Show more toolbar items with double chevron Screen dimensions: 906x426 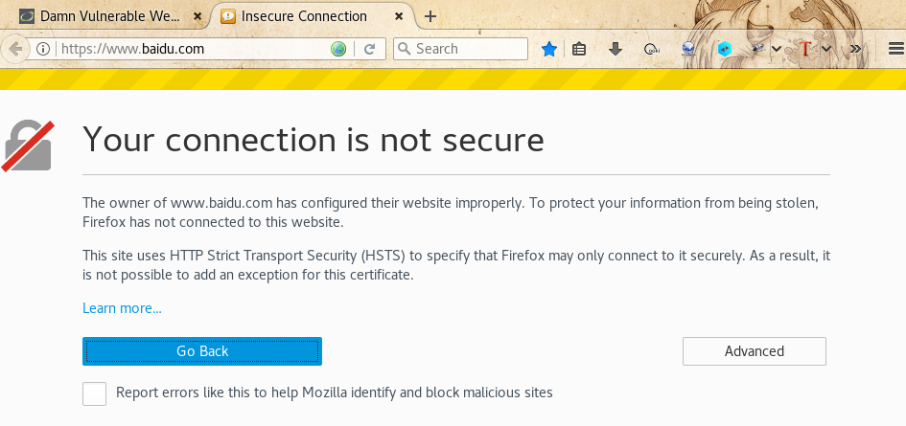coord(855,49)
